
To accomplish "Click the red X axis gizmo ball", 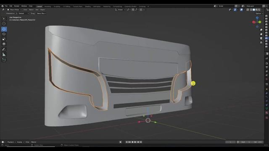I will tap(254, 22).
